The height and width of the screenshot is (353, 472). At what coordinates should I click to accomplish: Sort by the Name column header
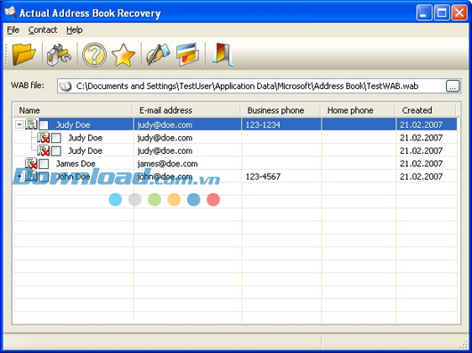click(x=73, y=110)
